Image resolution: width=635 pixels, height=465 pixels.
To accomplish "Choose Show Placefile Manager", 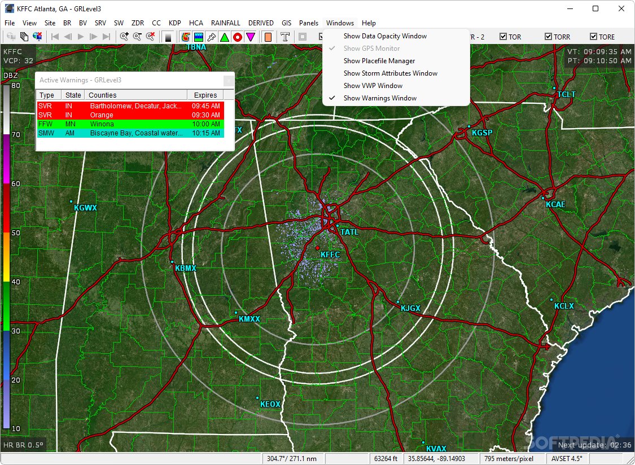I will coord(396,61).
